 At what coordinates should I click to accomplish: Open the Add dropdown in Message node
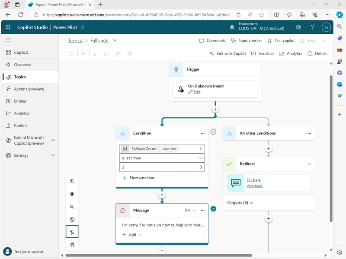point(132,235)
